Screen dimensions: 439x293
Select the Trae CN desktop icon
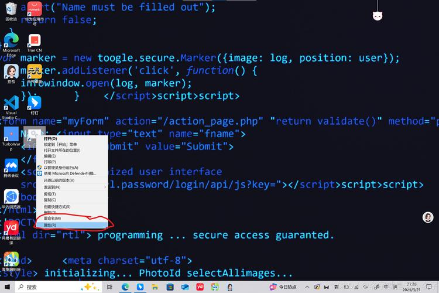point(35,40)
